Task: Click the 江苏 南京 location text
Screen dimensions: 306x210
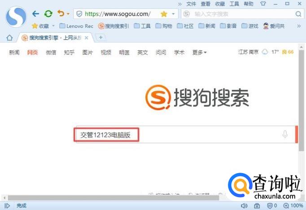Action: [248, 52]
